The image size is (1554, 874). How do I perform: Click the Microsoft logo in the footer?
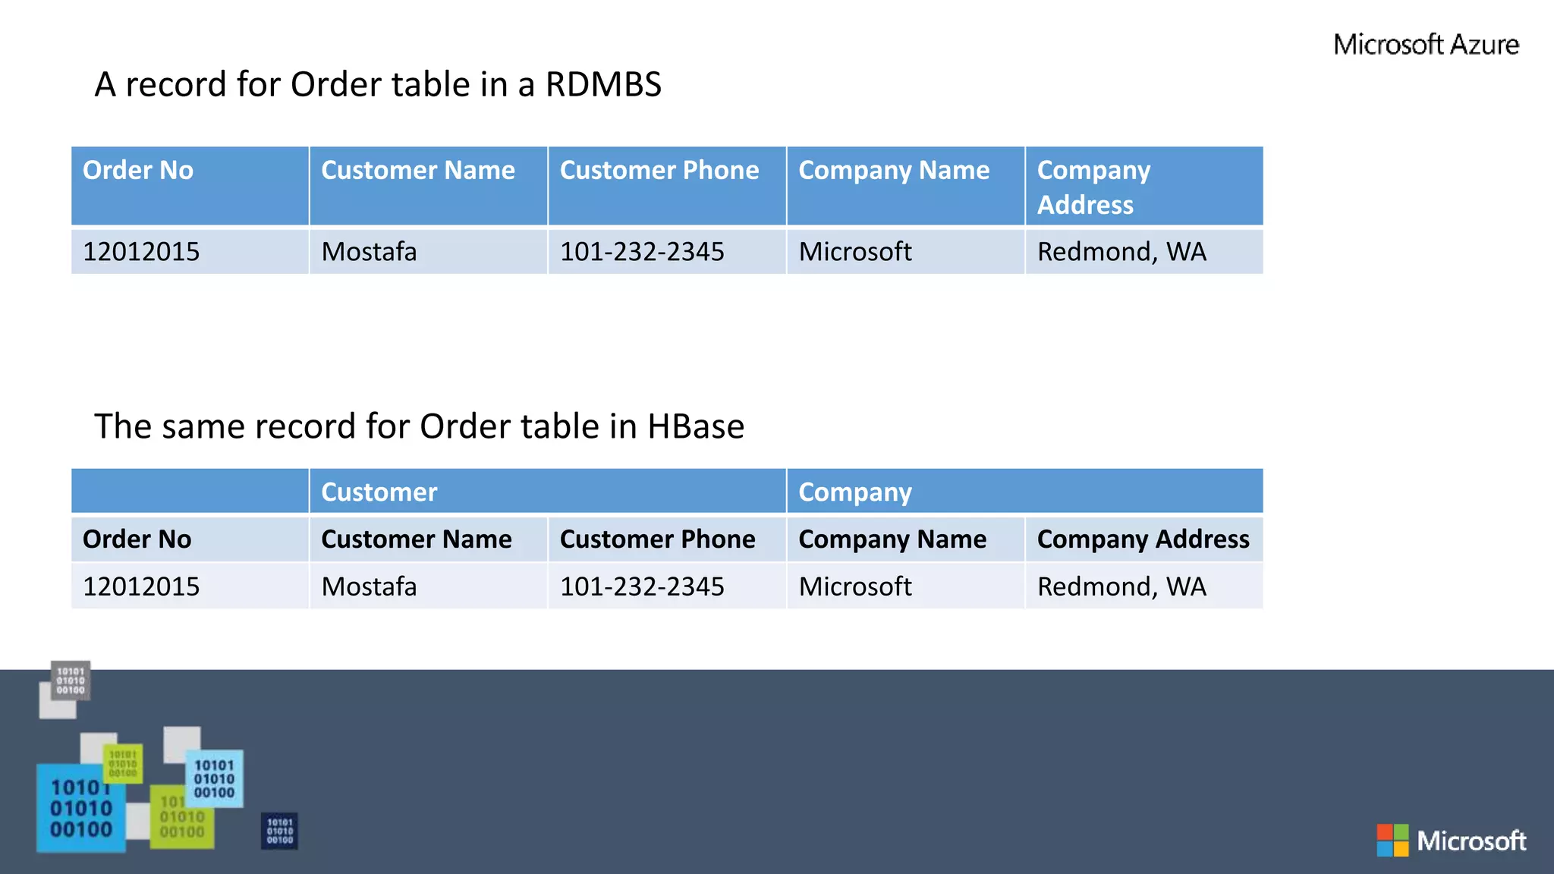click(x=1452, y=841)
